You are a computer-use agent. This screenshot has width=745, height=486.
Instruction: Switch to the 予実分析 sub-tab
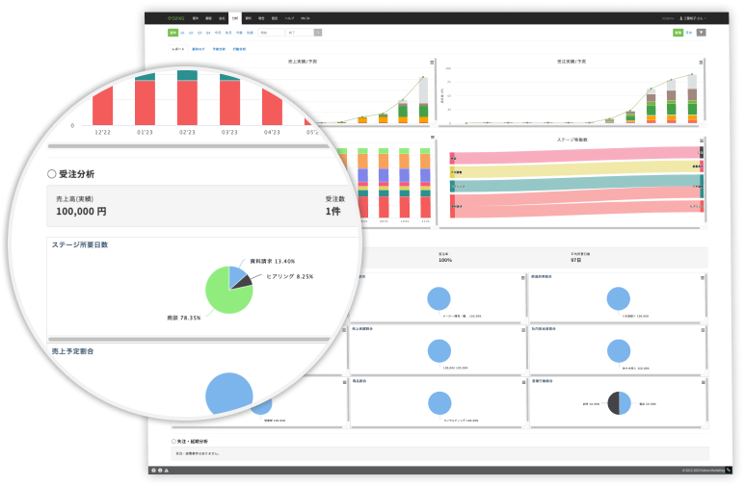click(x=219, y=49)
